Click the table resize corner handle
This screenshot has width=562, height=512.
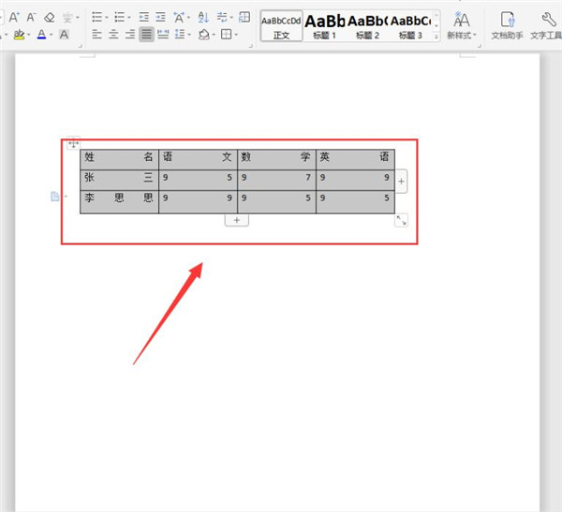pos(401,220)
